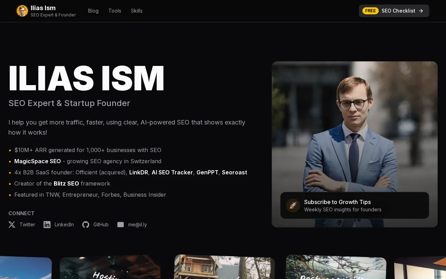Screen dimensions: 446x279
Task: Click the SEO Checklist button label
Action: tap(398, 11)
